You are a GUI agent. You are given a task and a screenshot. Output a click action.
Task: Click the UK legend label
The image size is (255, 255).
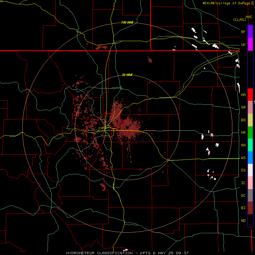(x=243, y=44)
